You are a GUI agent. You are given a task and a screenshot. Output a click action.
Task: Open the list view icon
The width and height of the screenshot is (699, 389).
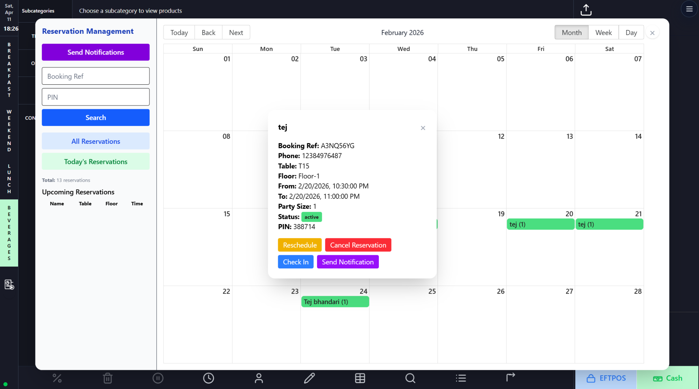tap(461, 378)
